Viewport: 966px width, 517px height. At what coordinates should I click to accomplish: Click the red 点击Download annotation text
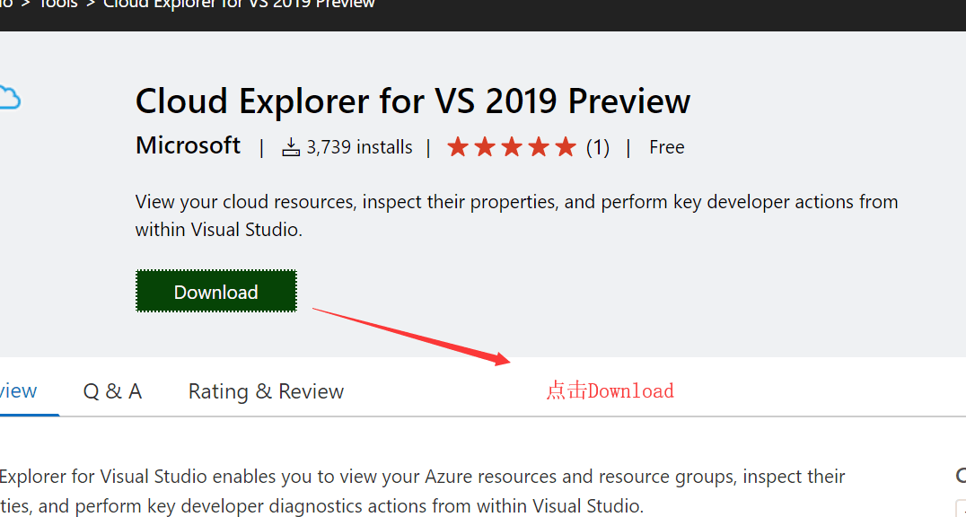pyautogui.click(x=610, y=390)
